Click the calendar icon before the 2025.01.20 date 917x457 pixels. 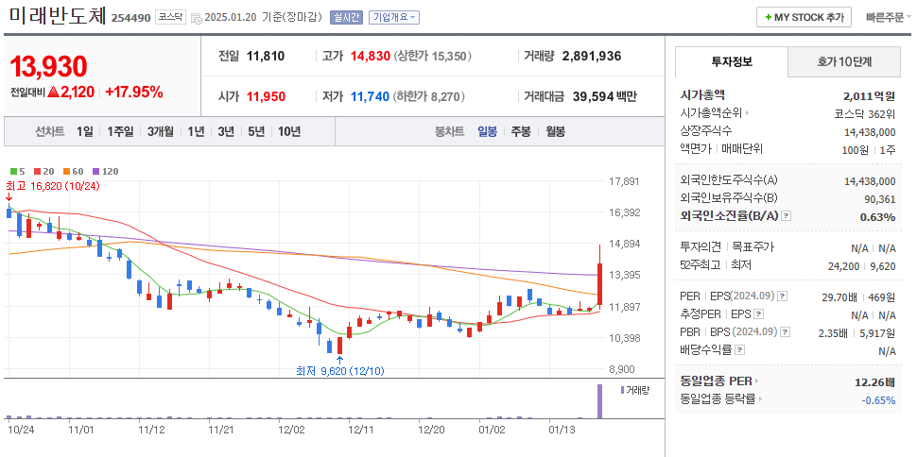click(194, 18)
